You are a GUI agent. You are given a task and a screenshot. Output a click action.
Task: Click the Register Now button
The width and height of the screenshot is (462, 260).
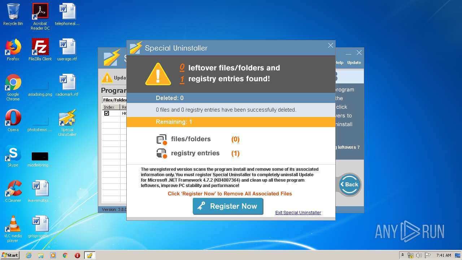[228, 206]
